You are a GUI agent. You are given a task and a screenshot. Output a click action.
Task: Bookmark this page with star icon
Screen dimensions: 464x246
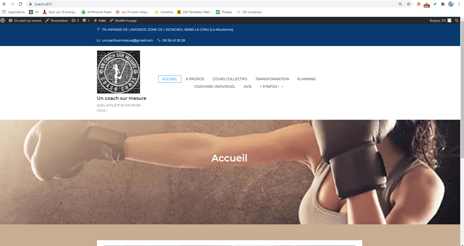[409, 4]
